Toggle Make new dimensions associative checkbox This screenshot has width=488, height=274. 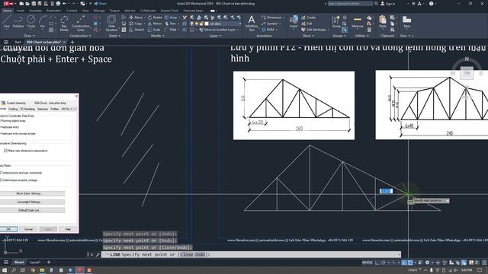pyautogui.click(x=5, y=151)
